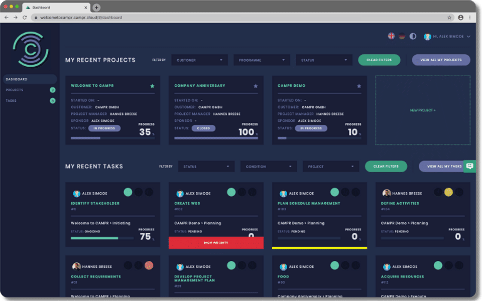Click the Welcome to CAMPR progress bar

pyautogui.click(x=112, y=138)
